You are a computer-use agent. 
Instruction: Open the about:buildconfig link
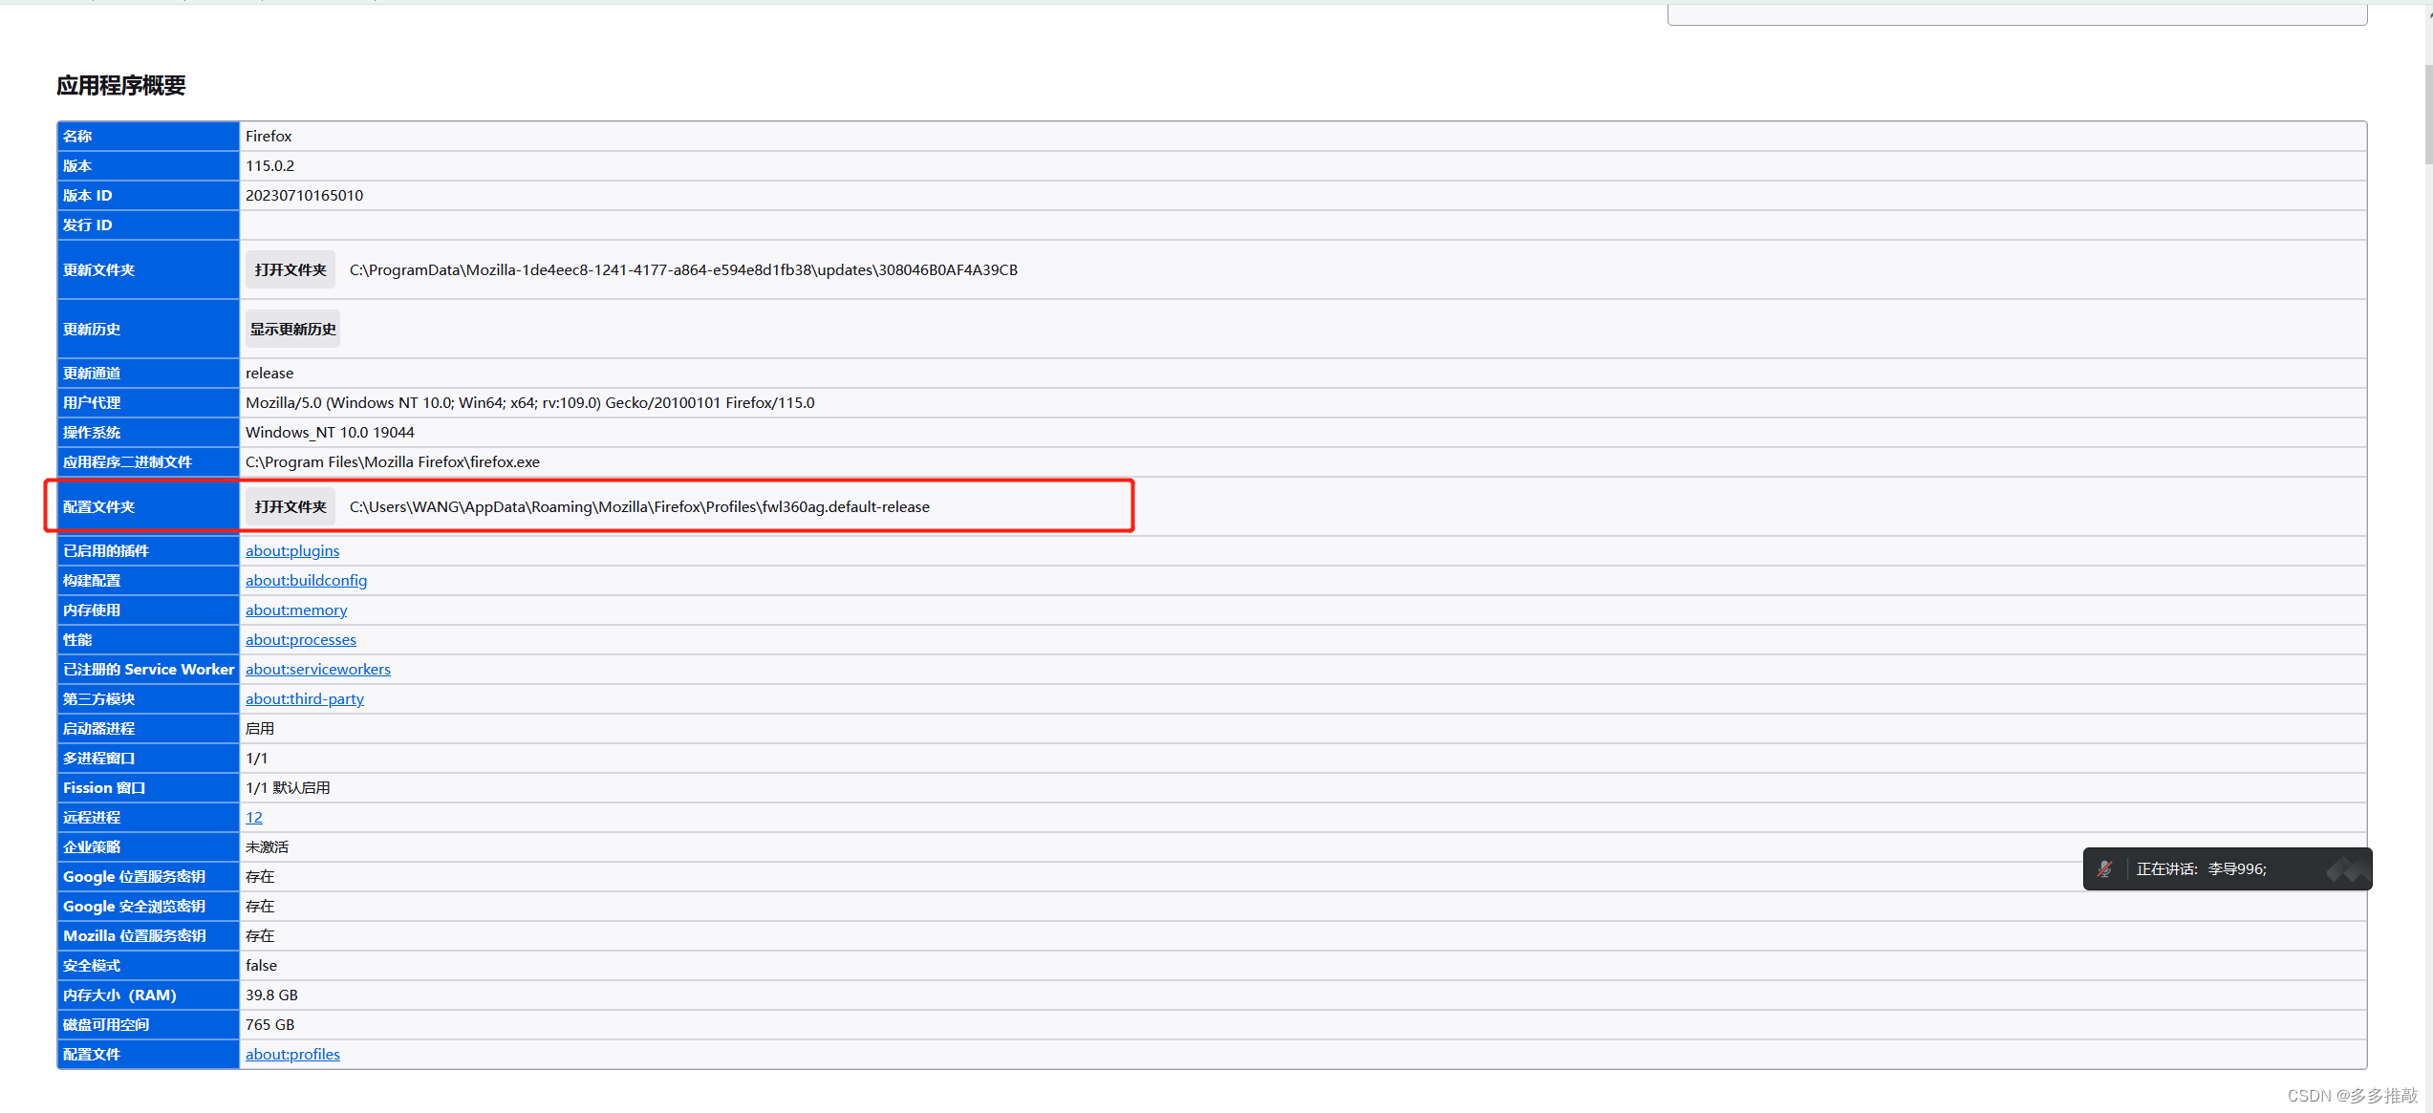306,581
